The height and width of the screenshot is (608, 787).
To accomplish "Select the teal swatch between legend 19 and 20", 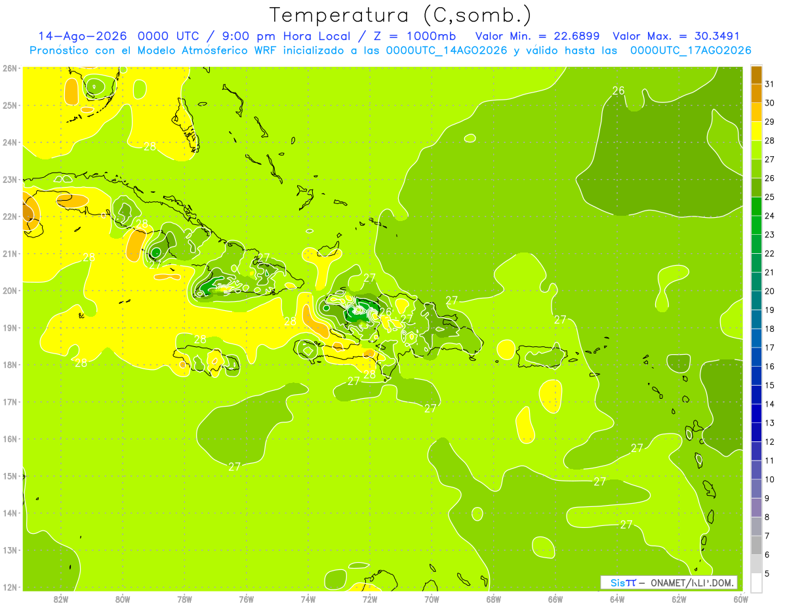I will (x=756, y=300).
